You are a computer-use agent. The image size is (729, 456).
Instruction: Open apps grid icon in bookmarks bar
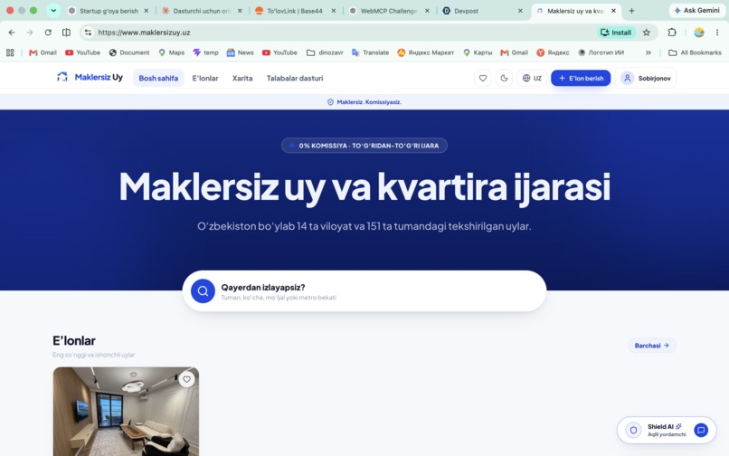pos(10,52)
